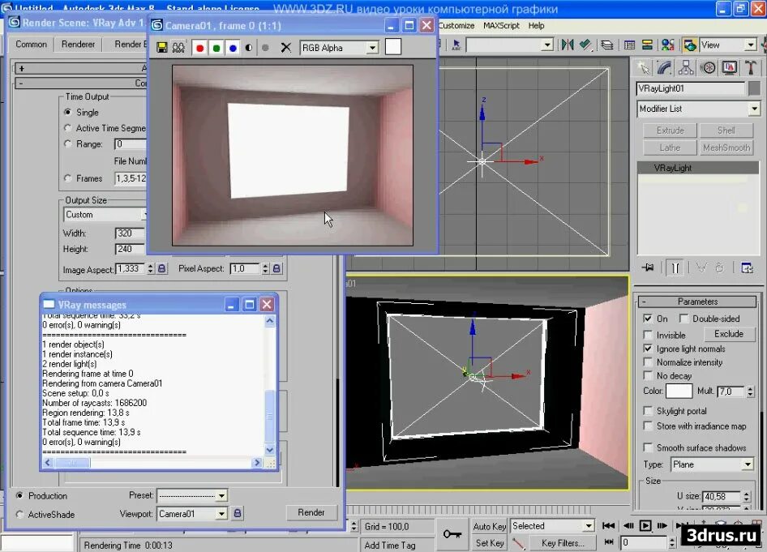
Task: Open the Curve Editor from the main toolbar
Action: [628, 45]
